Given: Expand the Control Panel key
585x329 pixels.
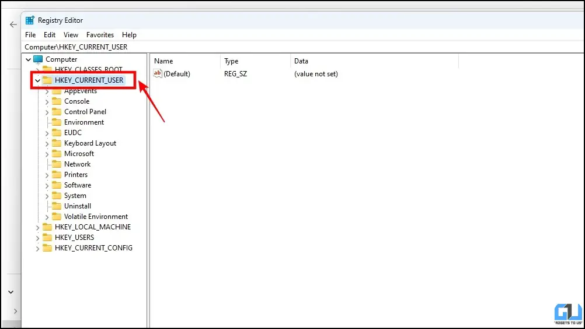Looking at the screenshot, I should [47, 112].
